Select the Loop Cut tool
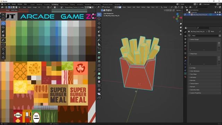222x125 pixels. coord(99,66)
